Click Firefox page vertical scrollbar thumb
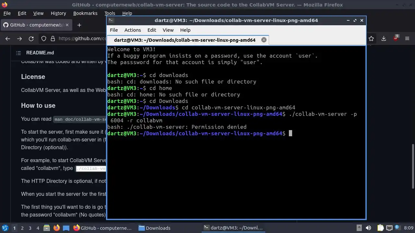 [x=413, y=166]
